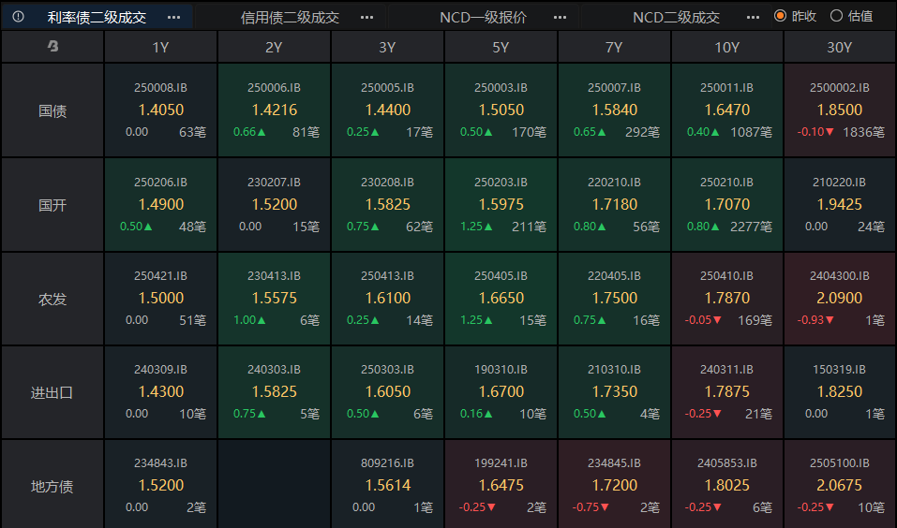
Task: Open the 250008.IB bond link
Action: (x=160, y=87)
